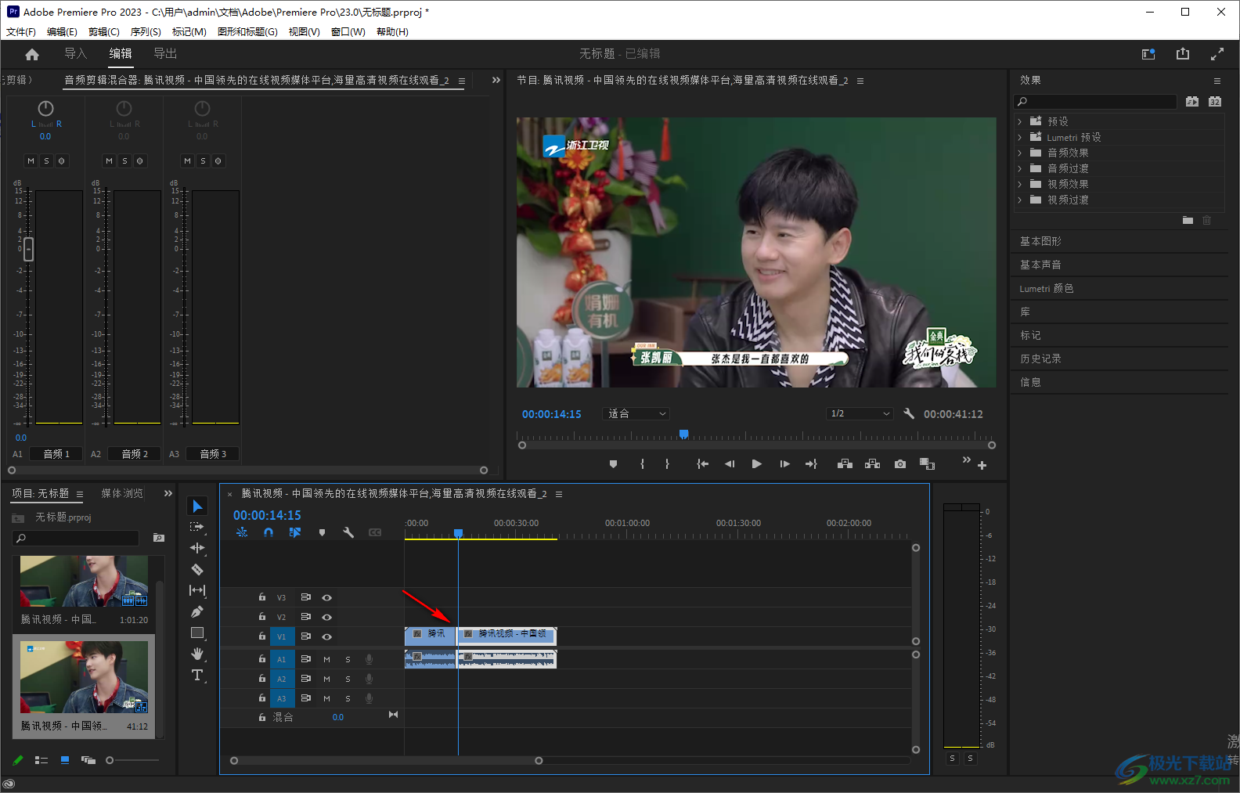
Task: Toggle snap magnet in timeline
Action: (x=269, y=532)
